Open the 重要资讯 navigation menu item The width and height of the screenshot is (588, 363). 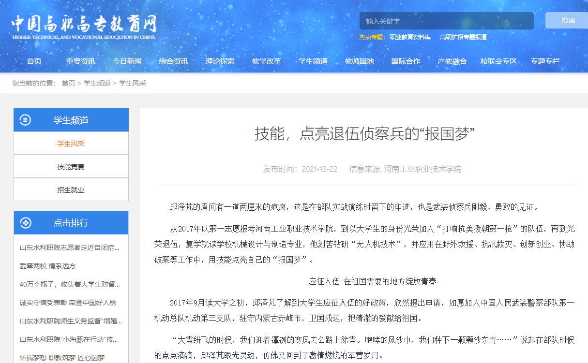81,61
